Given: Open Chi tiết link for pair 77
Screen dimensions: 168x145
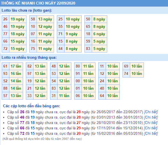Looking at the screenshot, I should tap(151, 123).
